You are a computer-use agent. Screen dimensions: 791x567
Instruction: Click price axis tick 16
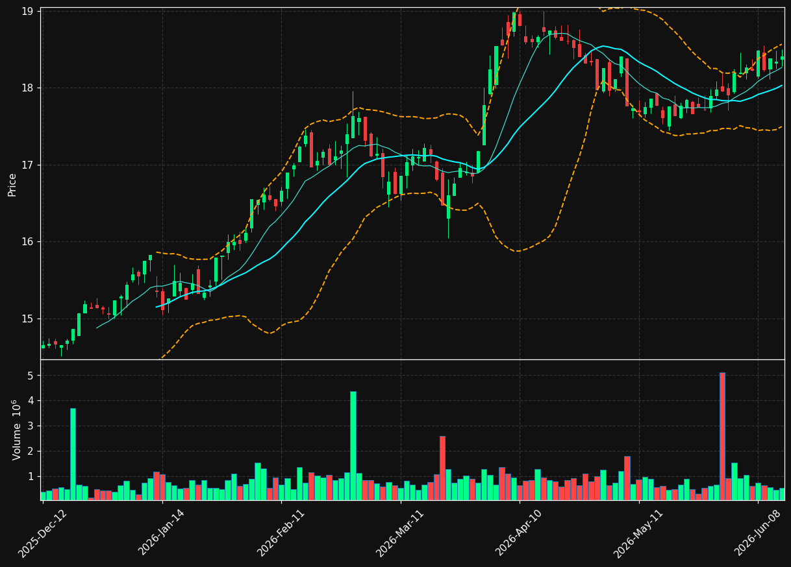click(27, 242)
